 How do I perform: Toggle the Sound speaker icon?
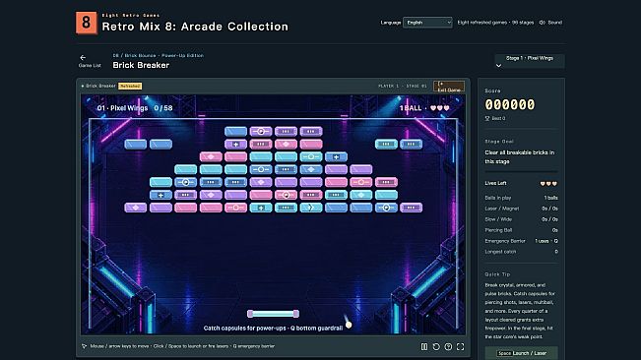543,23
